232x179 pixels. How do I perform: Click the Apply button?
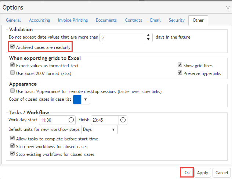(x=203, y=173)
